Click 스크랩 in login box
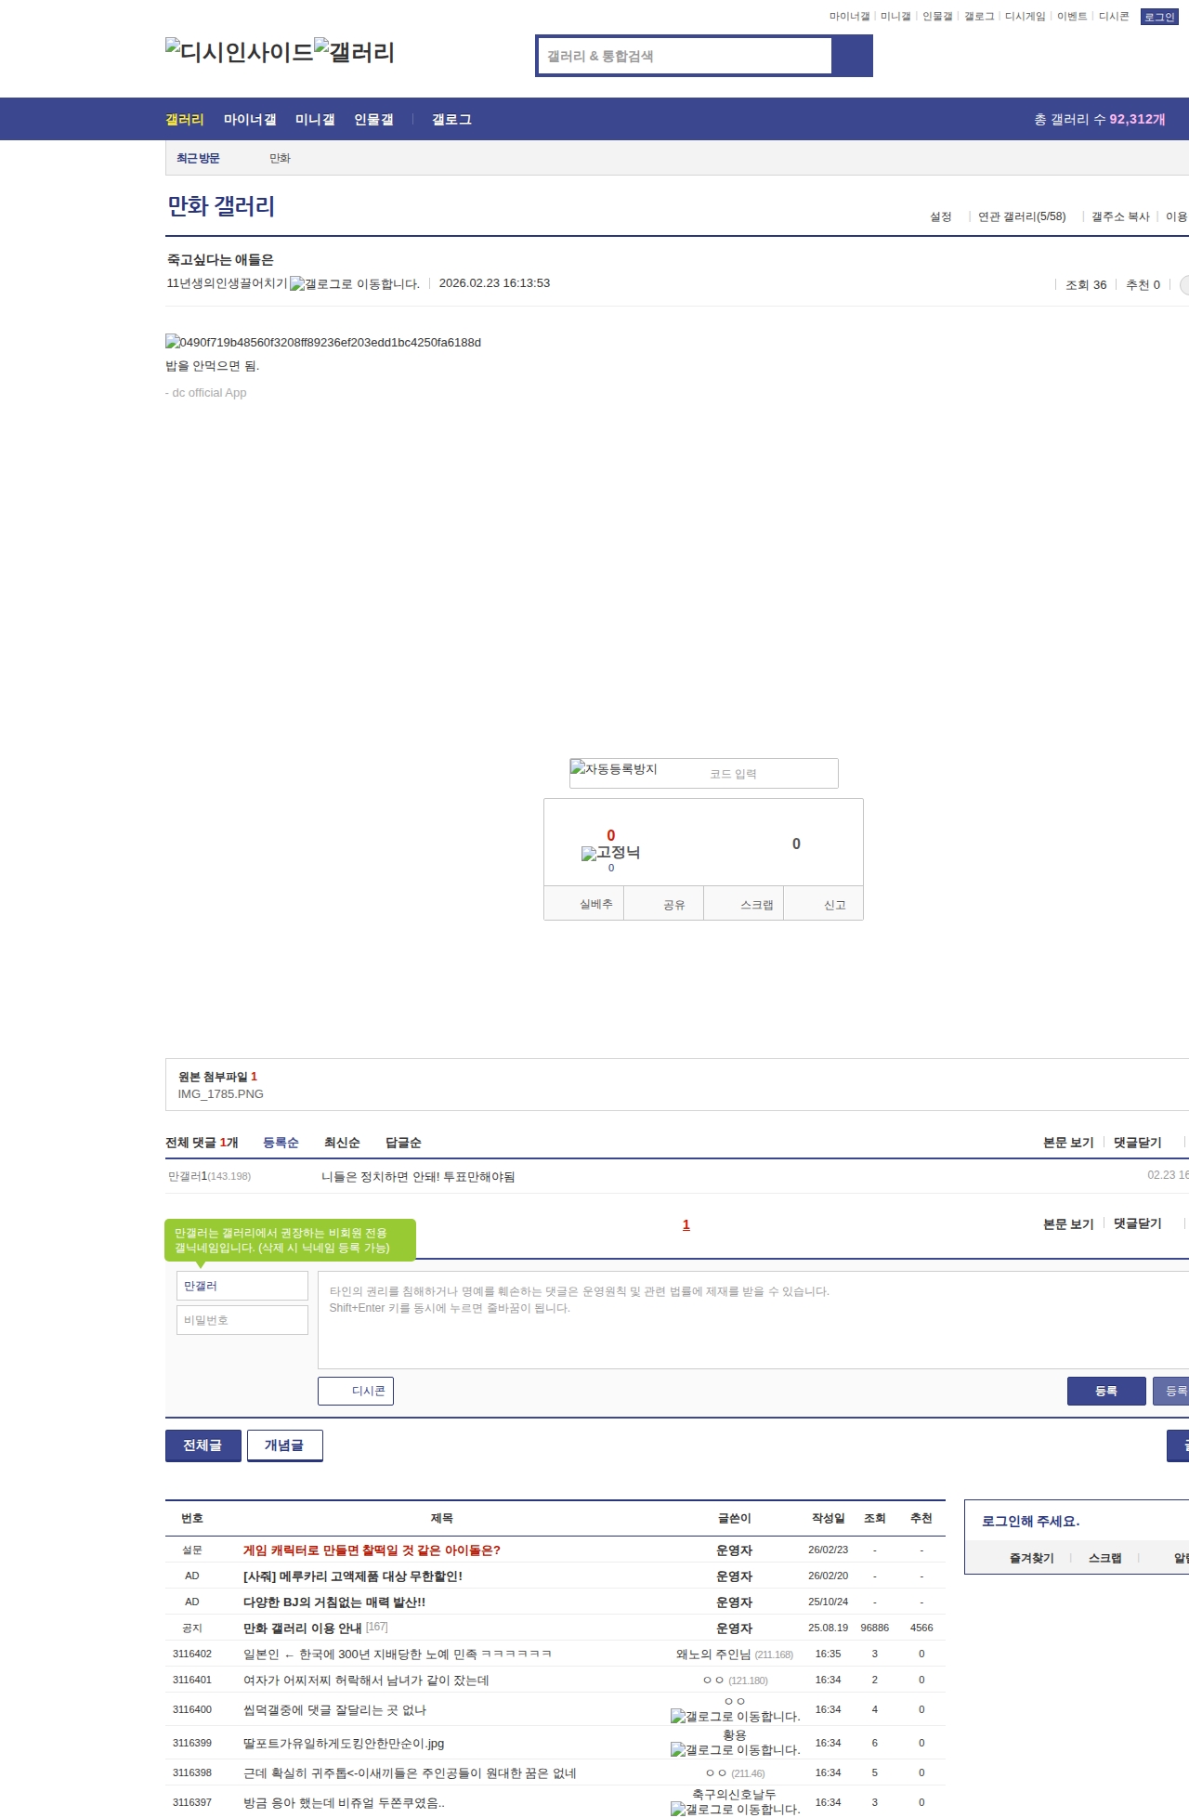 click(1104, 1558)
